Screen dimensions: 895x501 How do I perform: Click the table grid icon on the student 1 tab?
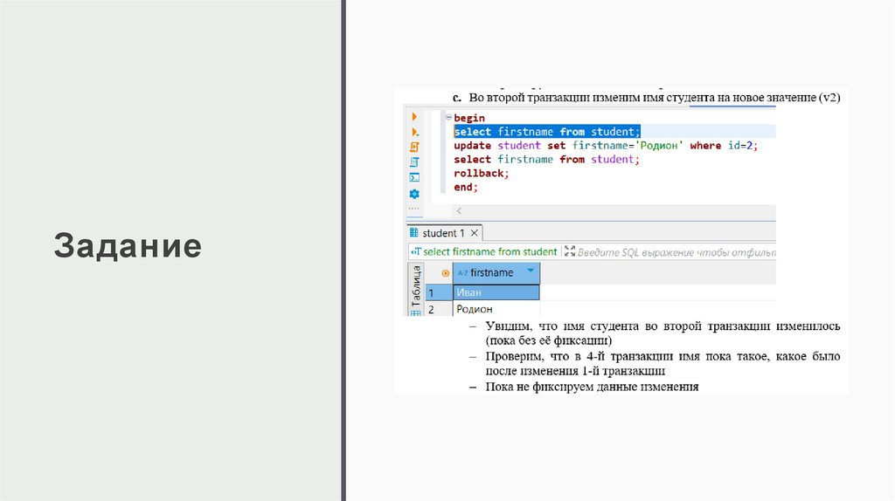(413, 234)
